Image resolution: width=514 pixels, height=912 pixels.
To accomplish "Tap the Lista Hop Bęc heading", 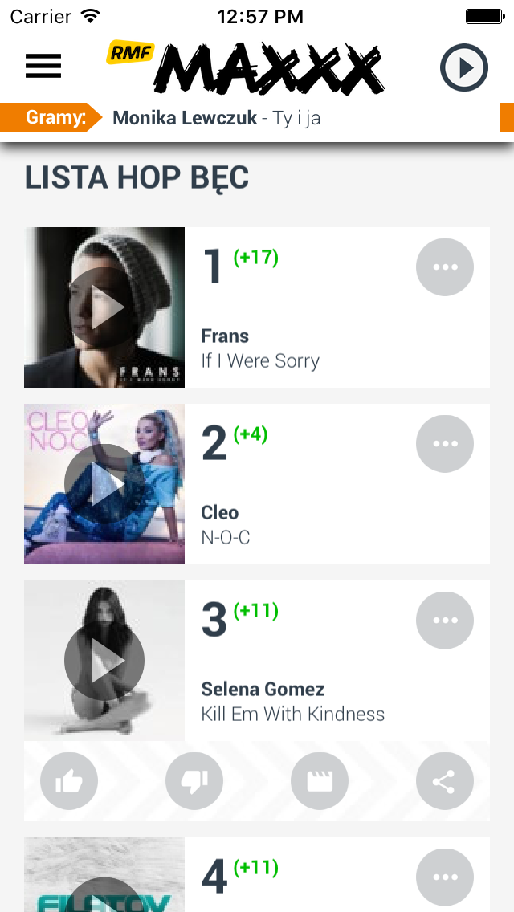I will coord(137,177).
